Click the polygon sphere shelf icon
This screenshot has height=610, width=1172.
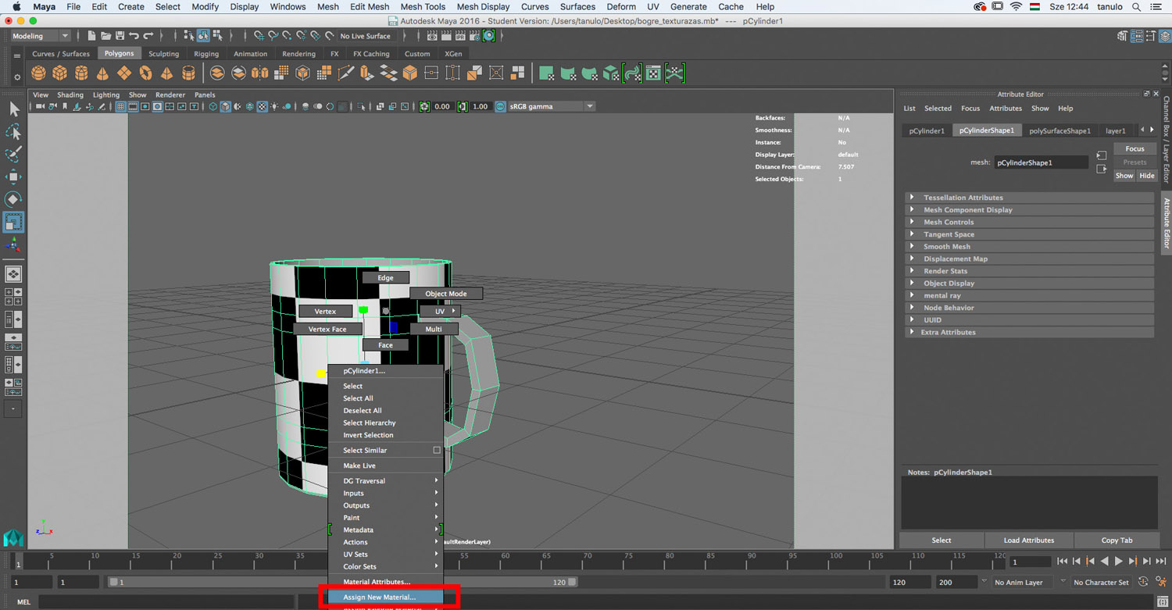(x=38, y=73)
